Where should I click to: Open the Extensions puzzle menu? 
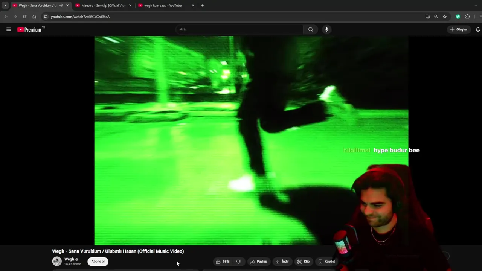(468, 17)
